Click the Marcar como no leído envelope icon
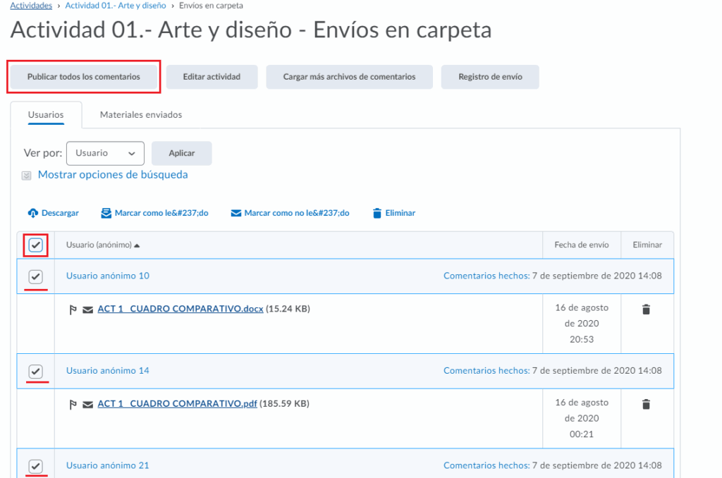Viewport: 722px width, 478px height. tap(235, 213)
